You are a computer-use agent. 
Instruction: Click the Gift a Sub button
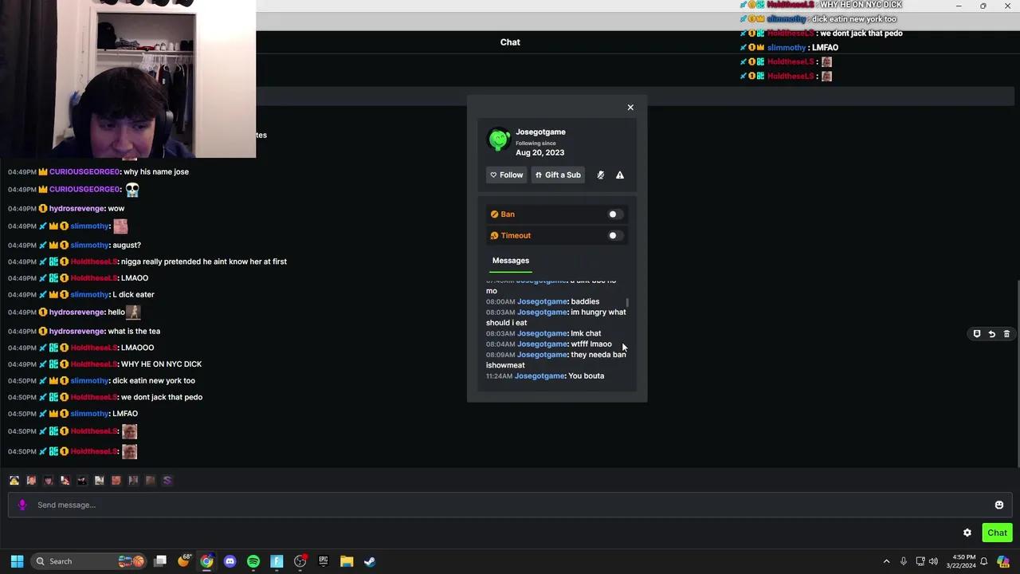[x=558, y=175]
